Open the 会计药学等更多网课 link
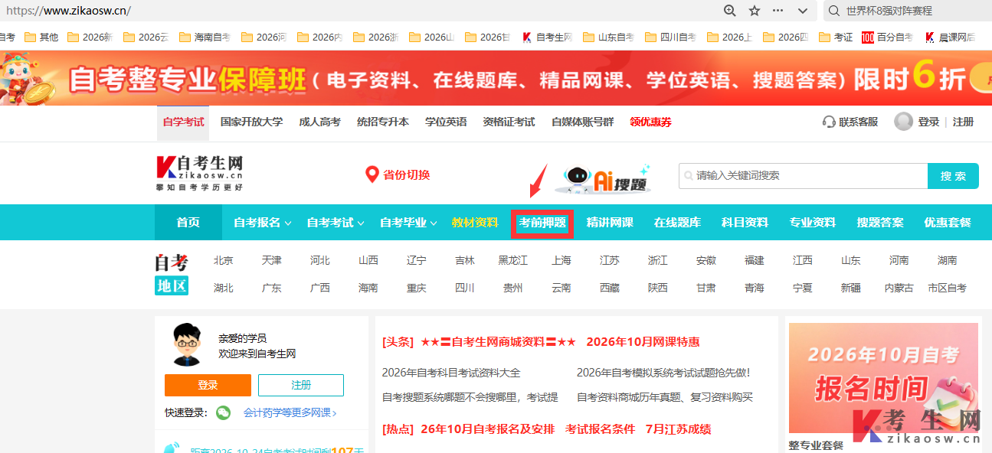This screenshot has height=453, width=992. [x=290, y=412]
